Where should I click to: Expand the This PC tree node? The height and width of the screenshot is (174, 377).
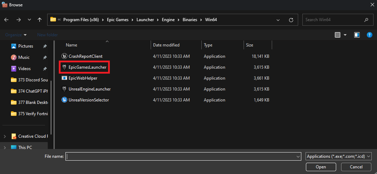pyautogui.click(x=5, y=148)
